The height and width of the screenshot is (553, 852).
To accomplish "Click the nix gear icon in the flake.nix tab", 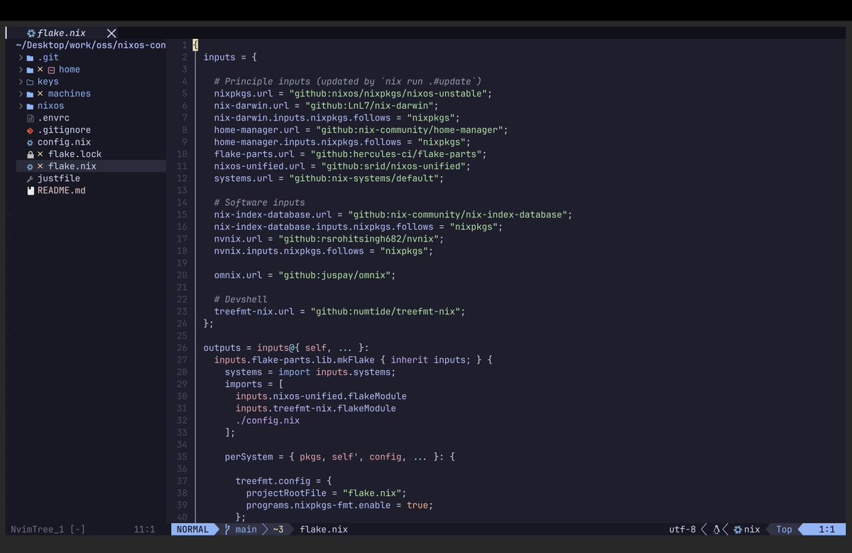I will [31, 33].
